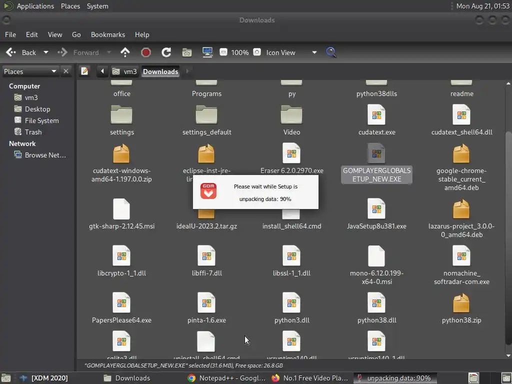The image size is (512, 384).
Task: Select the python38.dll file icon
Action: pyautogui.click(x=376, y=302)
